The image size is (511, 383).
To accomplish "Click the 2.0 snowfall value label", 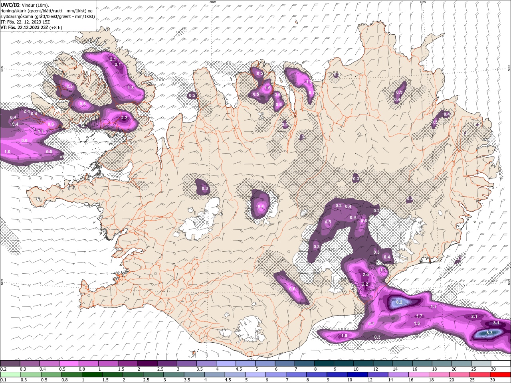I will (365, 274).
